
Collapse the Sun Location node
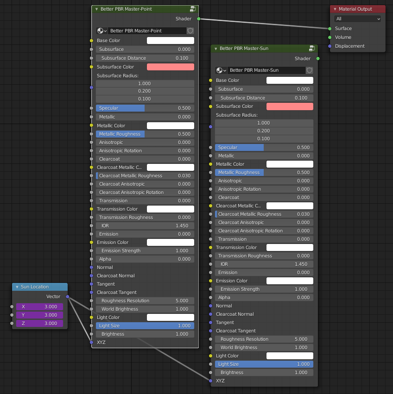(x=17, y=287)
